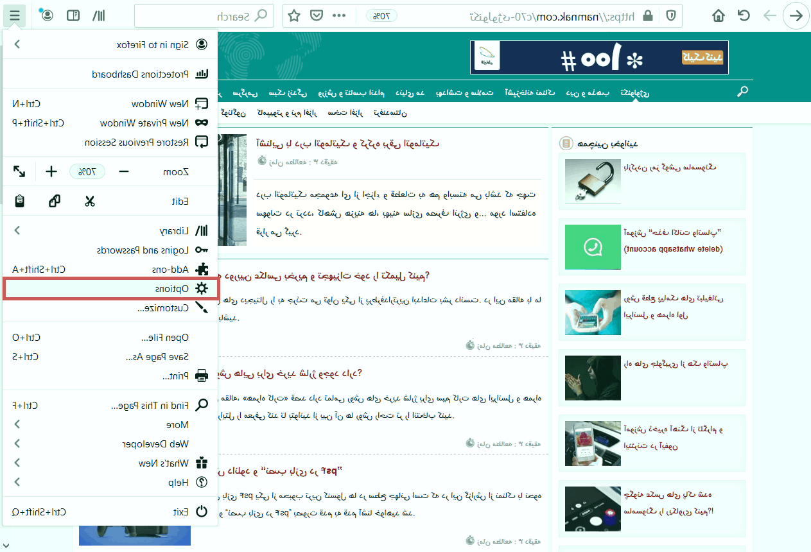Reload the current page
The width and height of the screenshot is (811, 552).
(x=744, y=15)
